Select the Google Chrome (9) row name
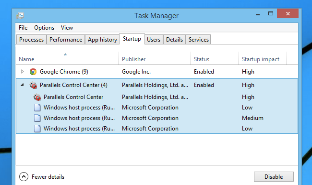The height and width of the screenshot is (185, 312). (x=64, y=72)
